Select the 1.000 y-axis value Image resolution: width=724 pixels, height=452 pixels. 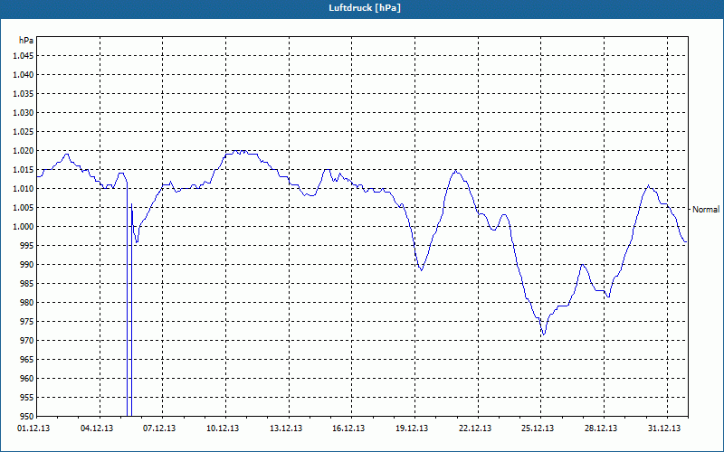24,227
